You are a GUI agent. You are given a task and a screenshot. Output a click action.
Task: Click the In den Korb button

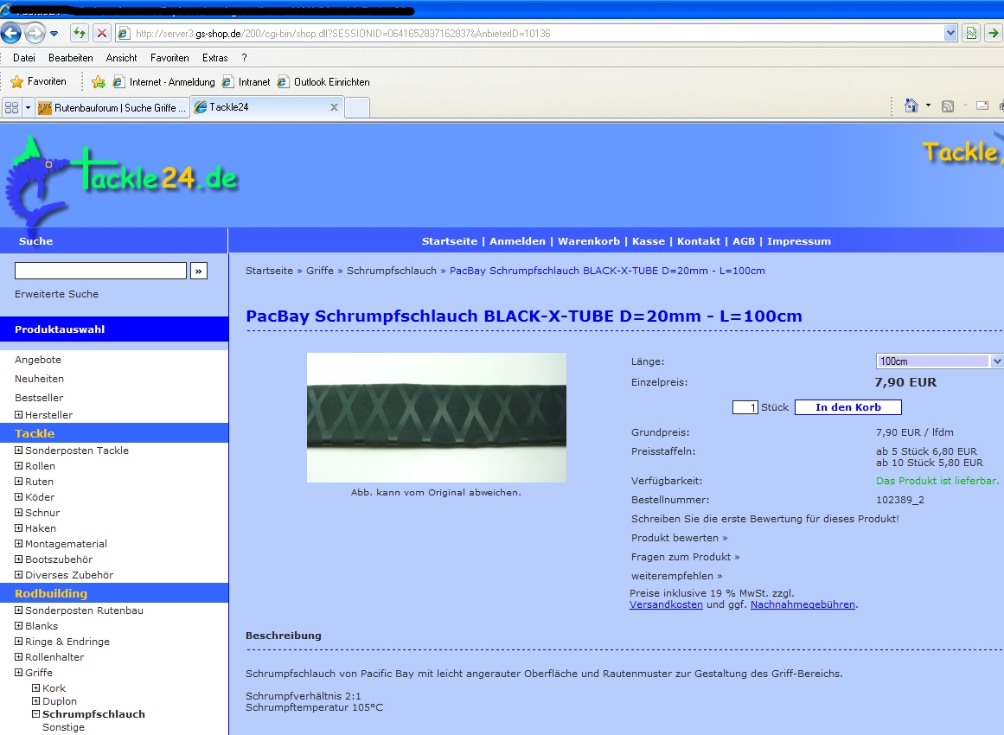[847, 407]
